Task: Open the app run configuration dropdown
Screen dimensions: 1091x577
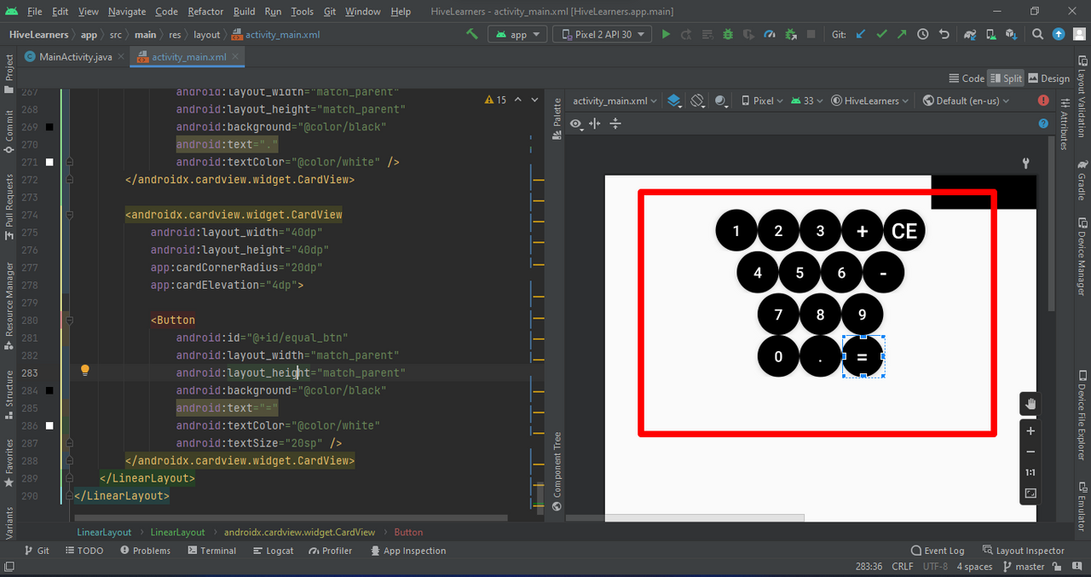Action: point(517,34)
